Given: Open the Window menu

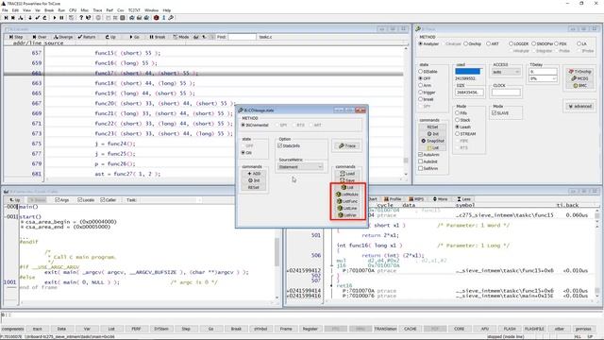Looking at the screenshot, I should [151, 10].
